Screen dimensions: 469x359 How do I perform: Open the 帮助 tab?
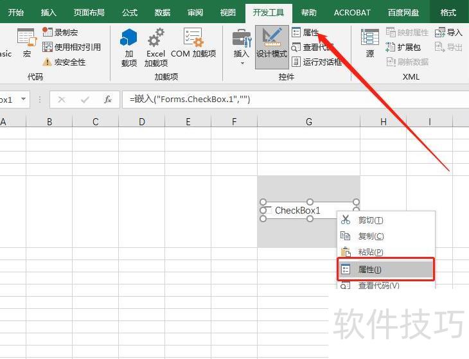308,13
